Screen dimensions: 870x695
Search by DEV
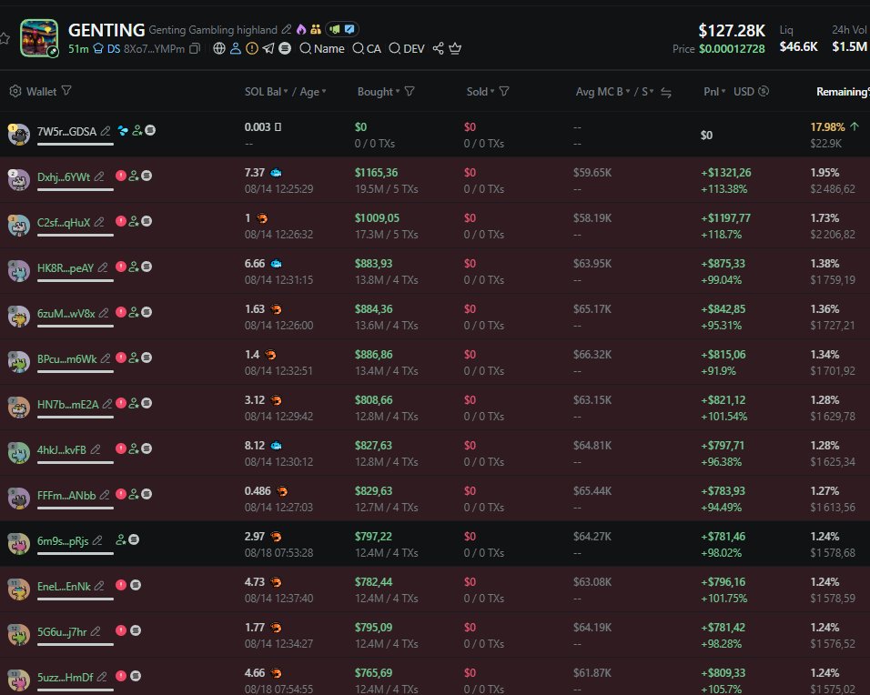(x=407, y=49)
